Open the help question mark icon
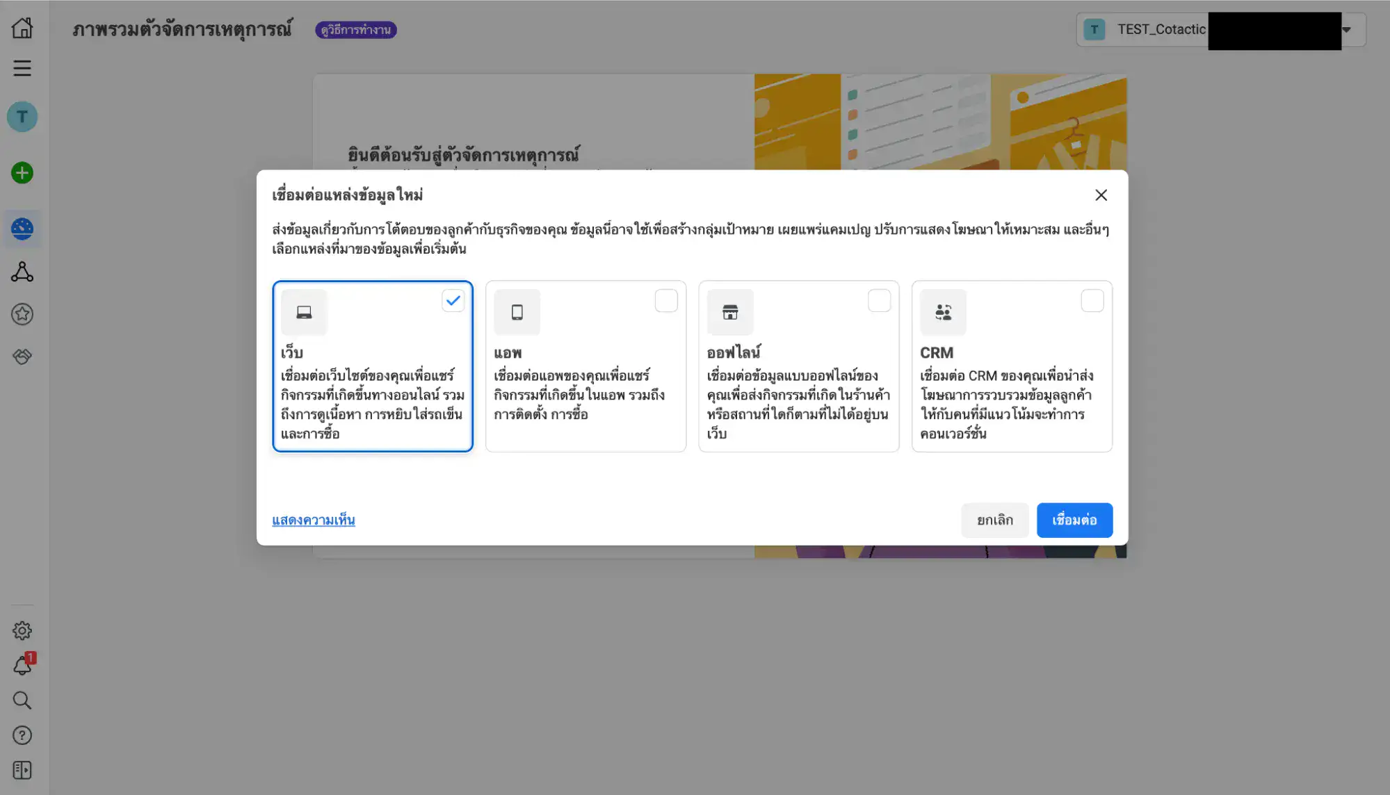Screen dimensions: 1390x795 [x=22, y=735]
